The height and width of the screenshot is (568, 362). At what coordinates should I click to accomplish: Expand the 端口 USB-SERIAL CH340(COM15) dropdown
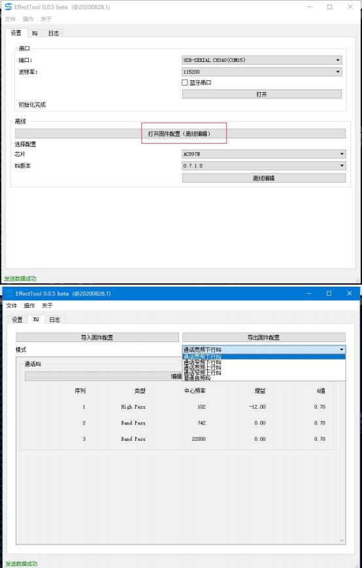[x=261, y=60]
